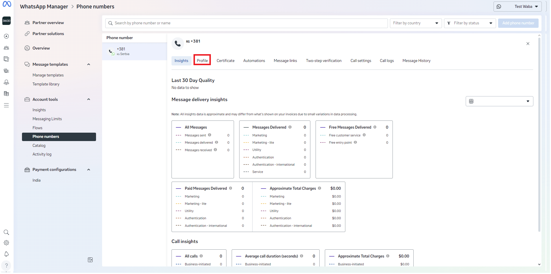Open Manage templates link in sidebar
Viewport: 551px width, 274px height.
click(x=48, y=75)
